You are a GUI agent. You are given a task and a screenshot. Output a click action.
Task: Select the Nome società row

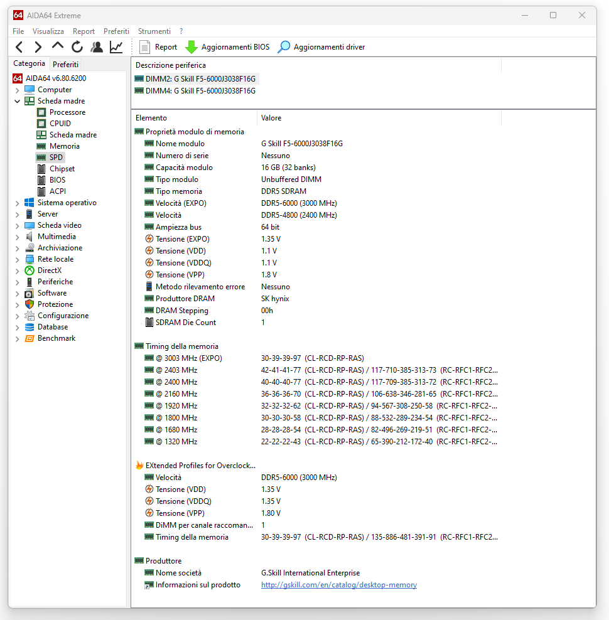316,573
